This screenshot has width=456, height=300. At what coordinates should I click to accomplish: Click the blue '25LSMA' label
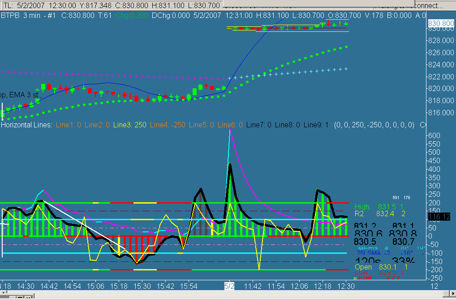(369, 253)
